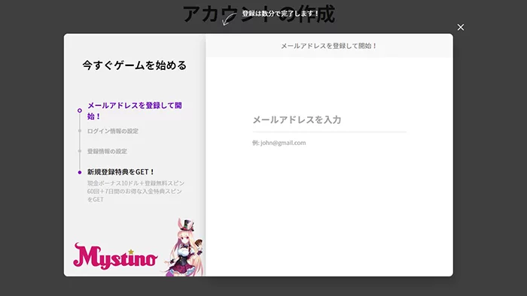Click the purple step marker for first step
Viewport: 527px width, 296px height.
80,110
